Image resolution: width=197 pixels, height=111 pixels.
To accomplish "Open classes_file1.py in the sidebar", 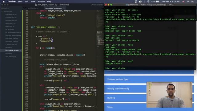I will pyautogui.click(x=11, y=17).
